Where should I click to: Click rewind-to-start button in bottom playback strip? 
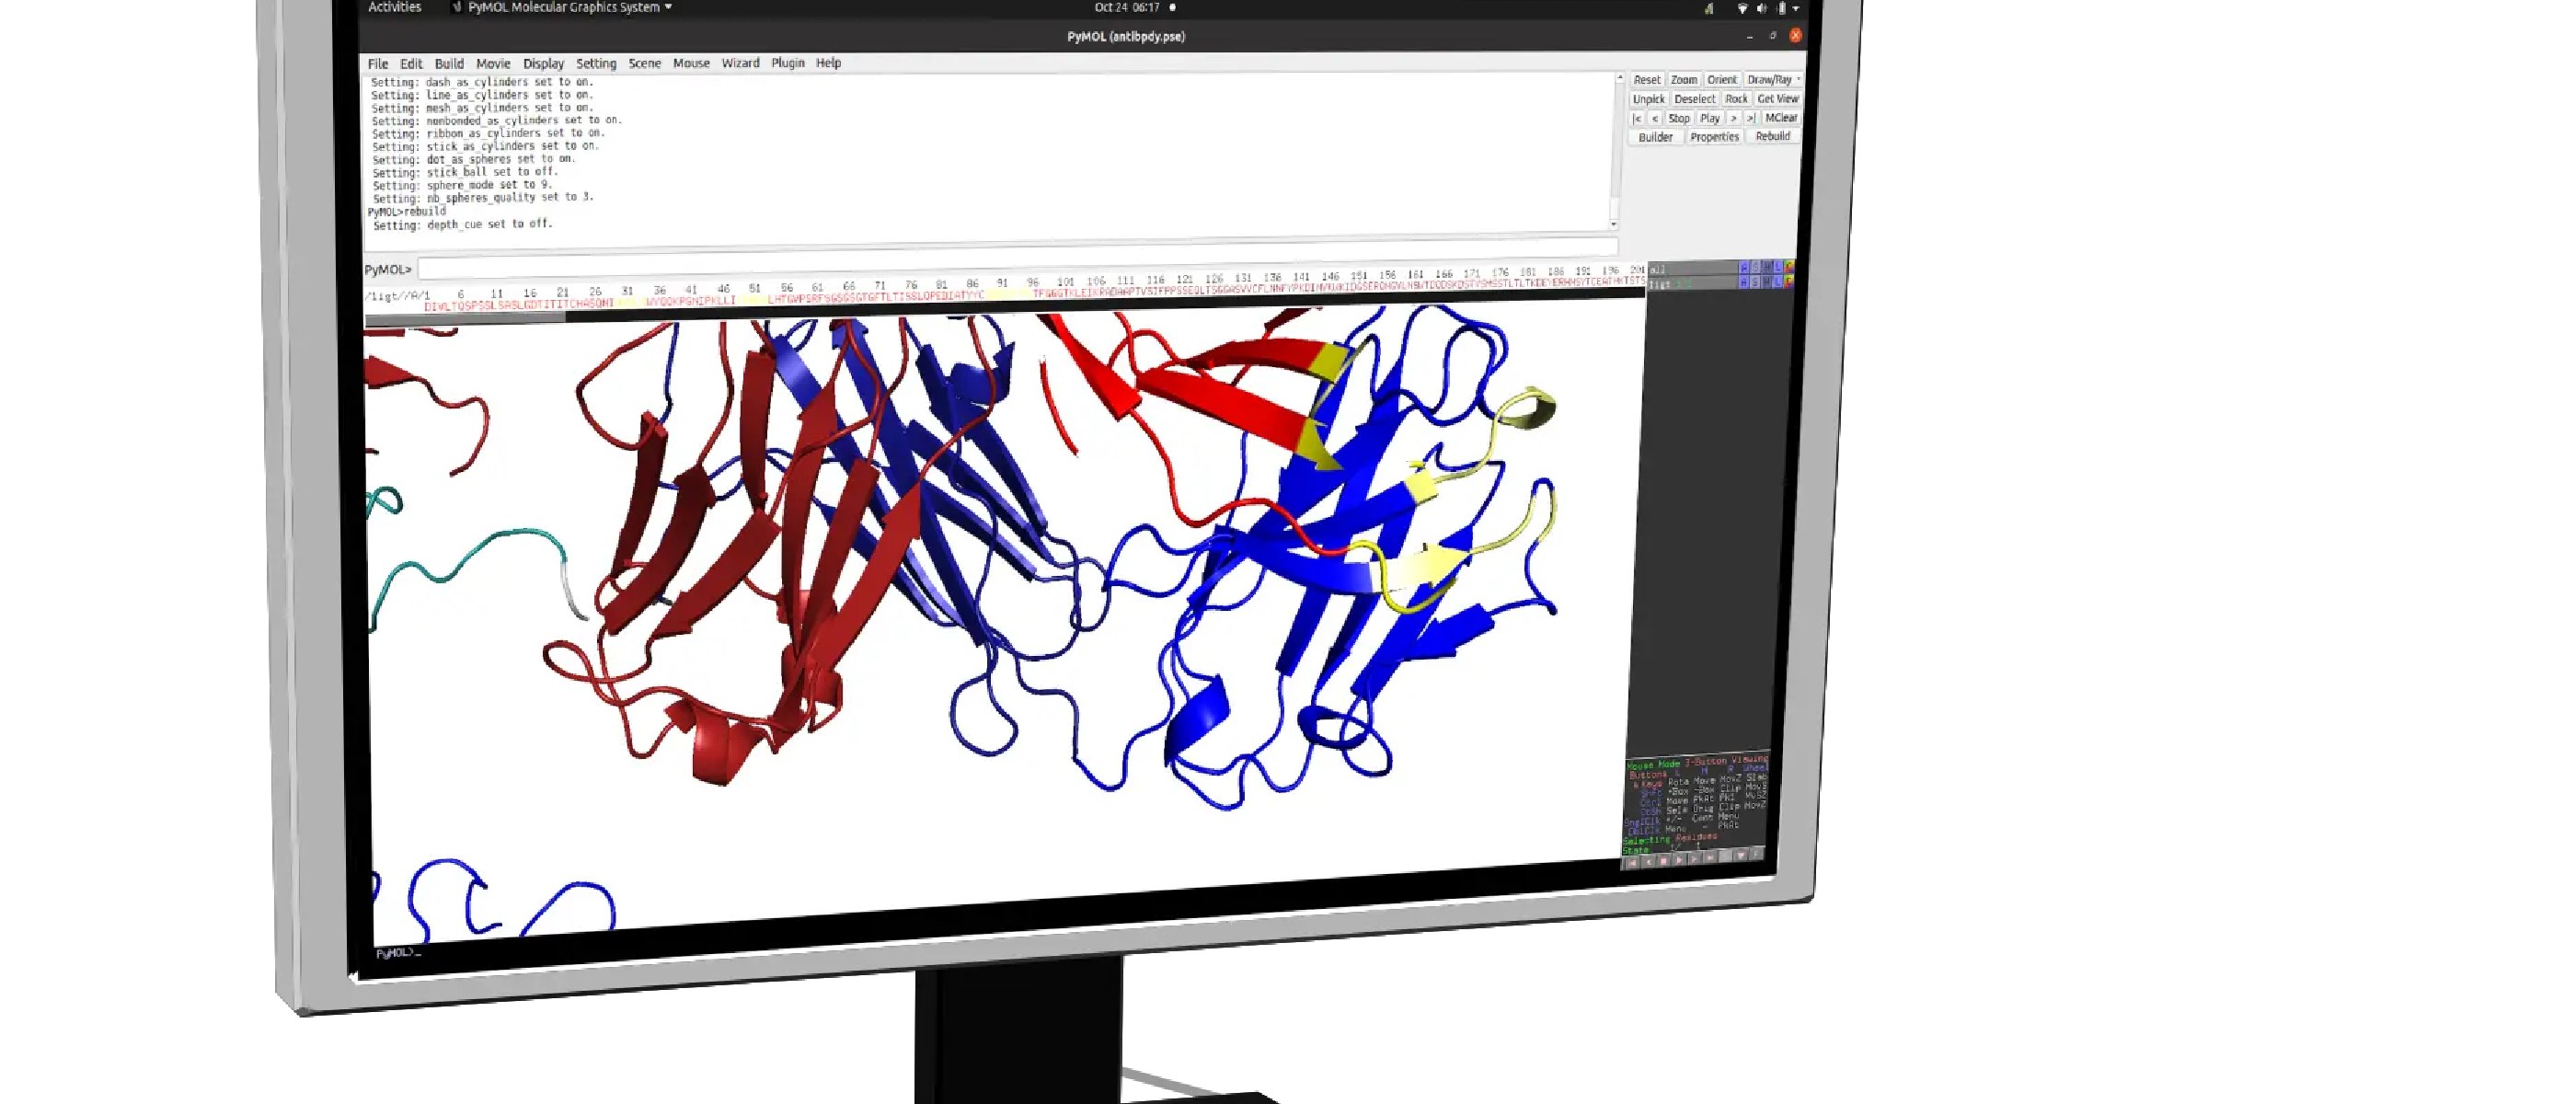[x=1633, y=863]
